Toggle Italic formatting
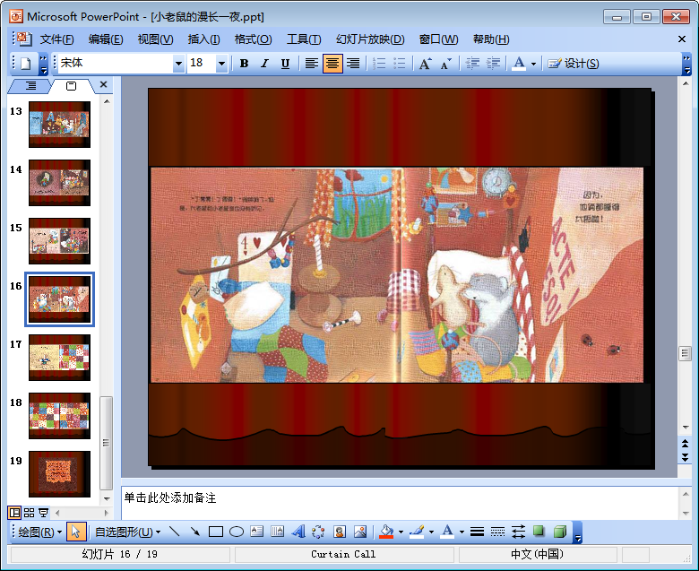 (x=264, y=64)
